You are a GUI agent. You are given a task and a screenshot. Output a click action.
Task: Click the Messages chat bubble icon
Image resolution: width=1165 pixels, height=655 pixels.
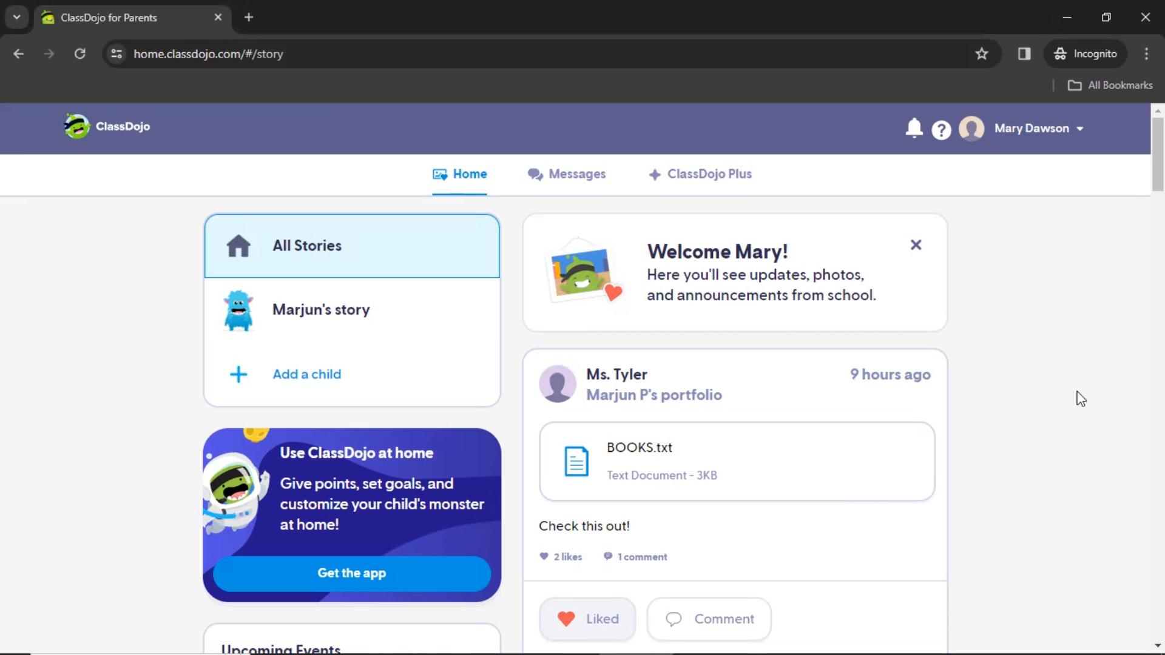click(x=534, y=174)
